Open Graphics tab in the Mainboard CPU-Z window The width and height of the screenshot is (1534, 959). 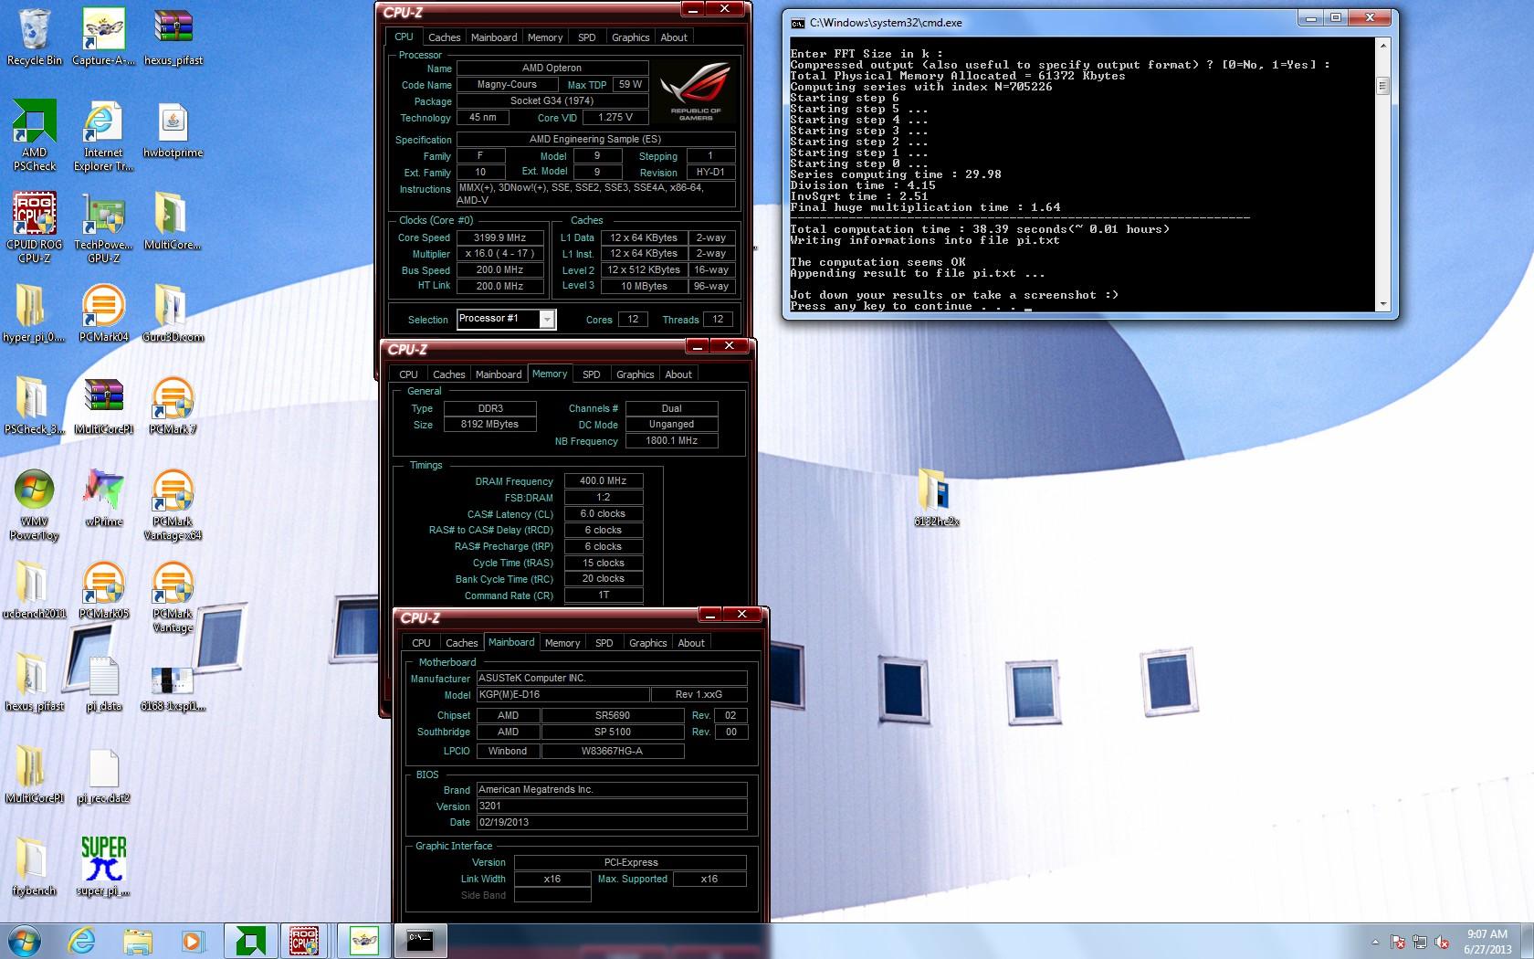click(648, 643)
